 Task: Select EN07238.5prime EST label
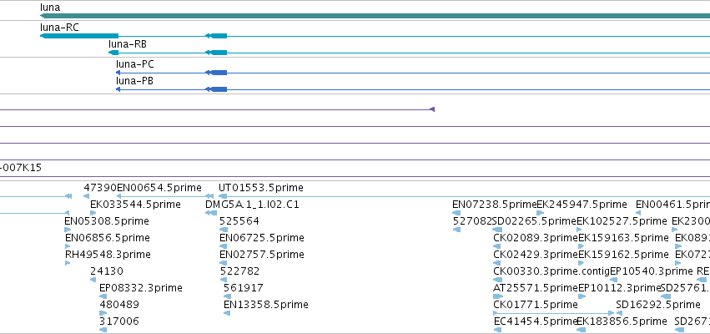tap(495, 205)
